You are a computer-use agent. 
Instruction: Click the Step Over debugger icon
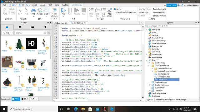pos(97,10)
